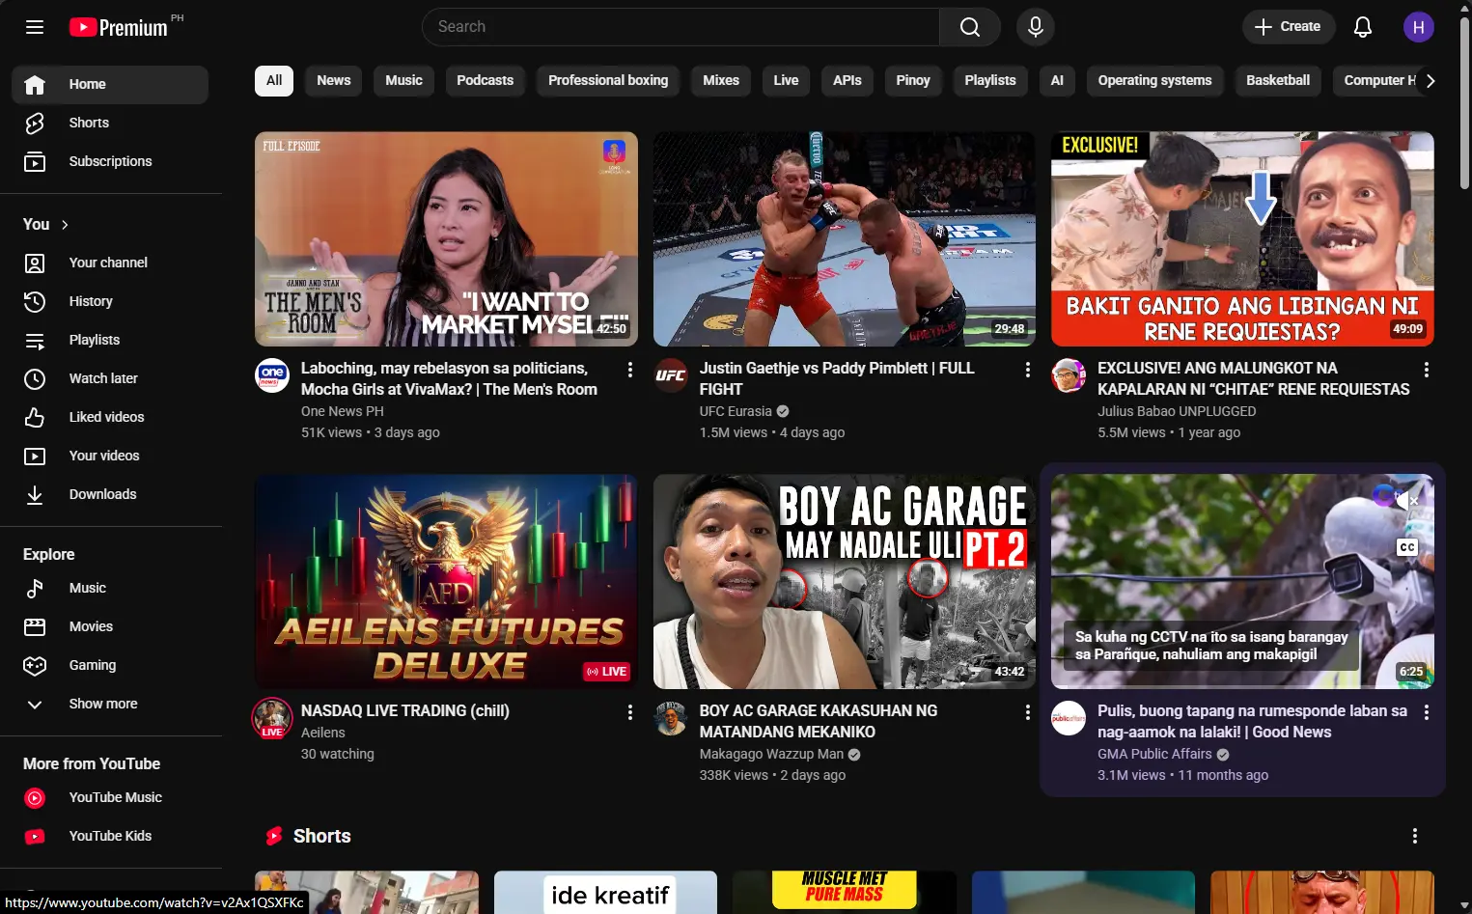Open Aeilens live channel avatar
The width and height of the screenshot is (1472, 914).
(x=272, y=718)
